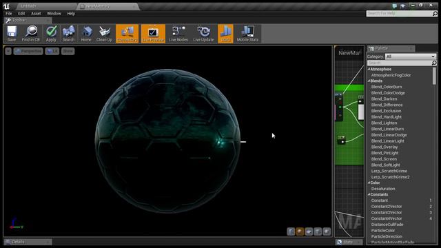Select the Stats panel tab
441x248 pixels.
click(349, 242)
